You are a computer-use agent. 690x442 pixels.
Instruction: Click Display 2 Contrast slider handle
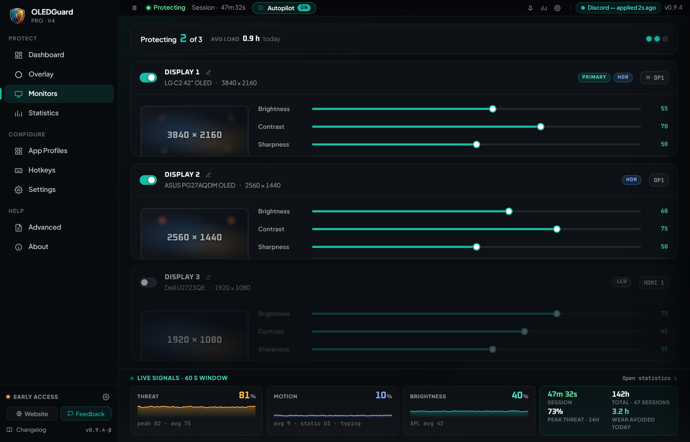557,229
